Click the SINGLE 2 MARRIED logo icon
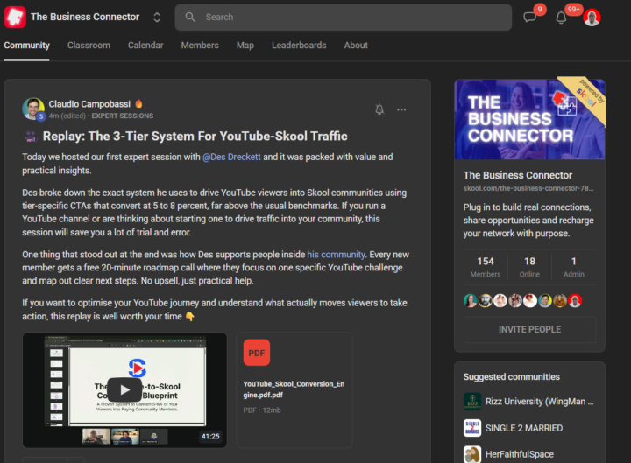 pos(472,428)
